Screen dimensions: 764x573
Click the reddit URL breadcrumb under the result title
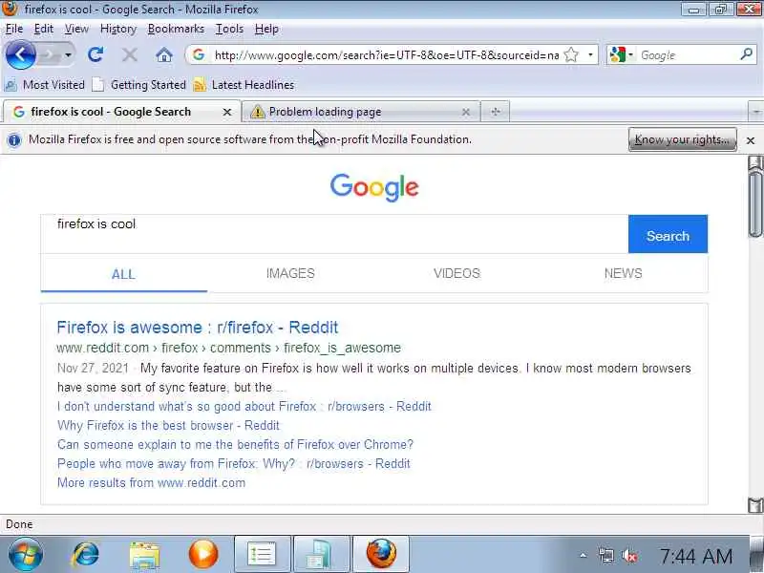(x=228, y=348)
